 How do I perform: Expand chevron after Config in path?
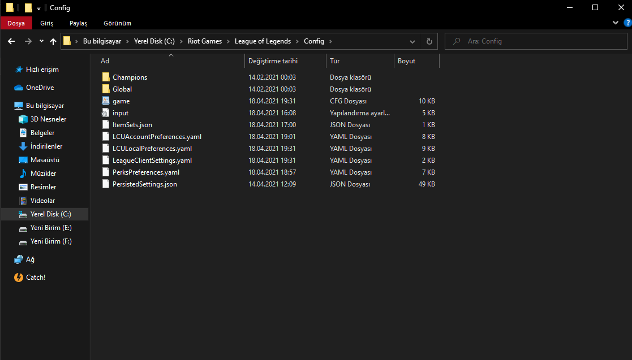330,41
